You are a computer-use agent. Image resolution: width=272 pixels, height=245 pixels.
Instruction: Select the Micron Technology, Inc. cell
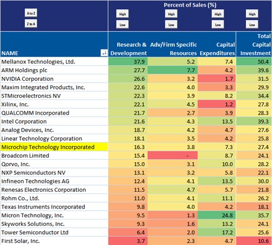coord(54,215)
